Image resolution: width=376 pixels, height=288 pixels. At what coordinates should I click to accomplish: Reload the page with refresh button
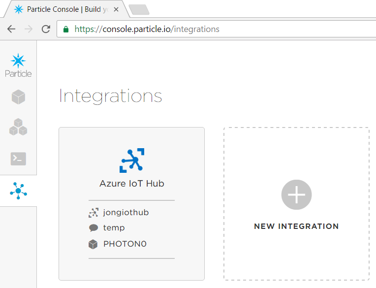point(46,29)
